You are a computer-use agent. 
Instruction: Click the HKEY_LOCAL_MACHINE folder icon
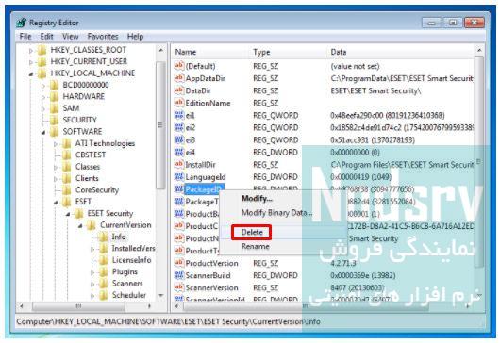pyautogui.click(x=42, y=73)
